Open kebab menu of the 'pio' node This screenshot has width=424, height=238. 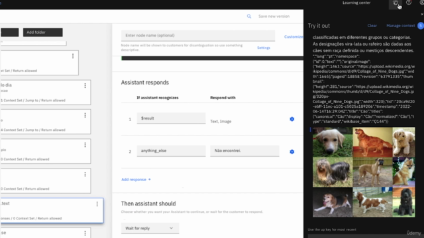(85, 145)
